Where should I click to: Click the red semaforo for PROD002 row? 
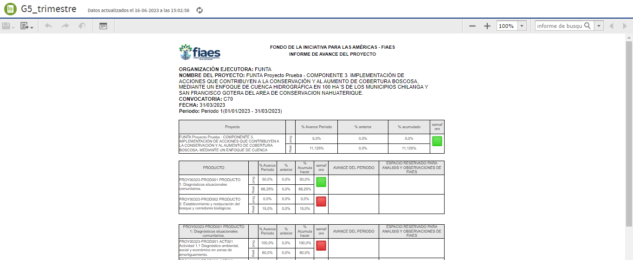(x=321, y=201)
